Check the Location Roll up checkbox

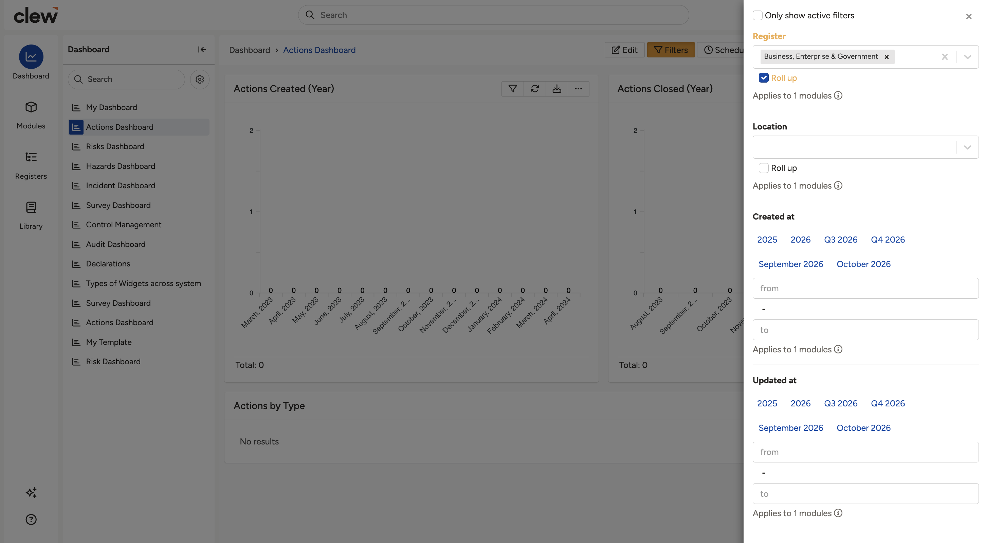coord(763,168)
